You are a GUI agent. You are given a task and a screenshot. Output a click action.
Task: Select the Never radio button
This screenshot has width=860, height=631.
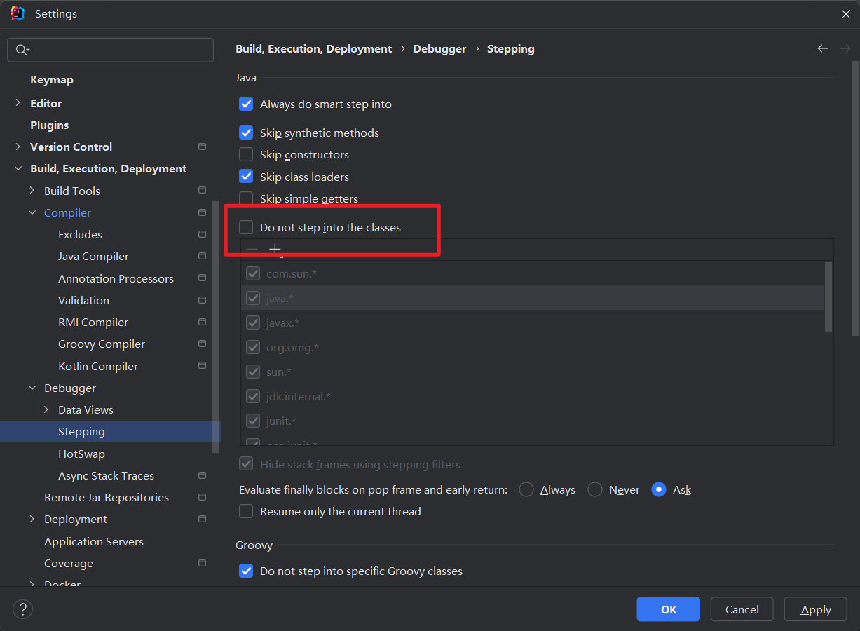(x=595, y=490)
